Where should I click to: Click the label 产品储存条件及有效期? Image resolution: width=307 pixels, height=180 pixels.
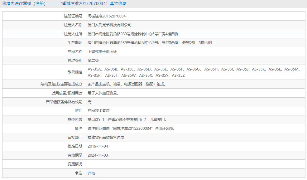pyautogui.click(x=64, y=102)
